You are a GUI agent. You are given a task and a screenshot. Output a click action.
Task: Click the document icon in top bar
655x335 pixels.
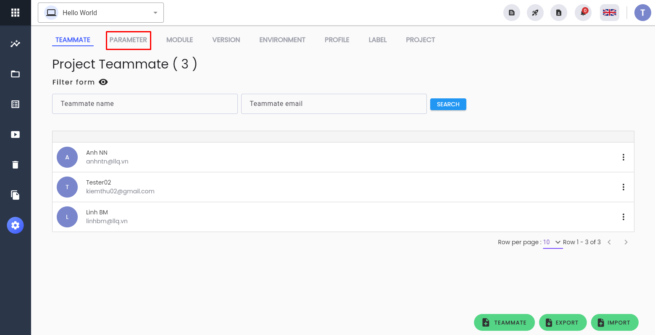coord(512,13)
